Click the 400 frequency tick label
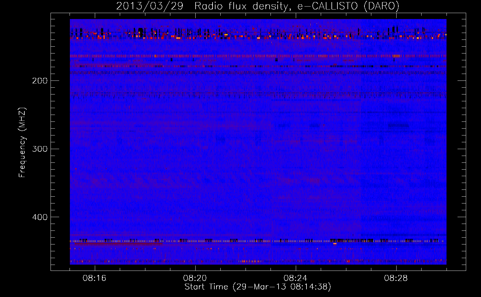Image resolution: width=481 pixels, height=297 pixels. 40,217
